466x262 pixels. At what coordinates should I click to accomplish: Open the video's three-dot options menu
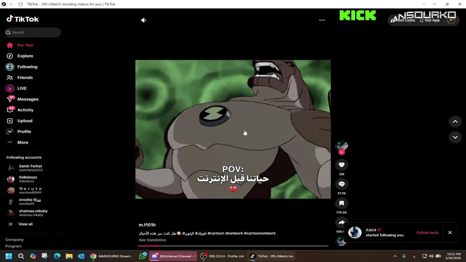[322, 20]
